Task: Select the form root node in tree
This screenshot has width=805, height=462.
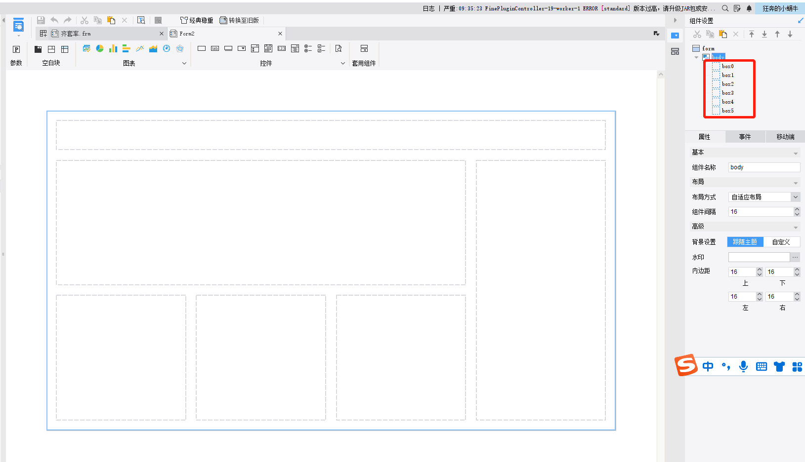Action: (708, 48)
